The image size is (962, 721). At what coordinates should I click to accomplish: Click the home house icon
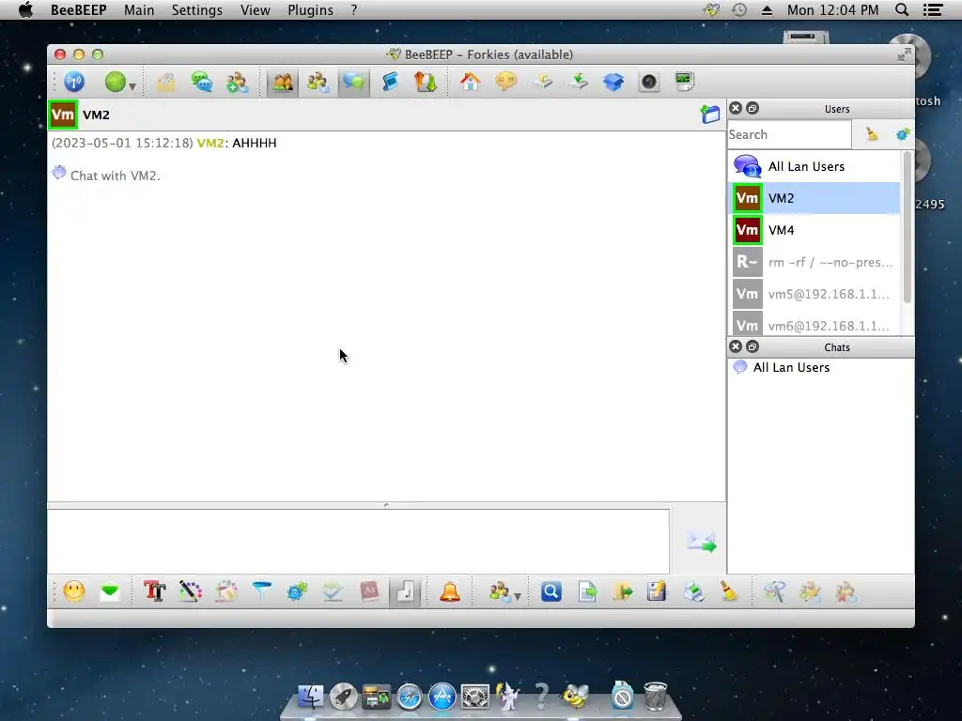(x=470, y=82)
